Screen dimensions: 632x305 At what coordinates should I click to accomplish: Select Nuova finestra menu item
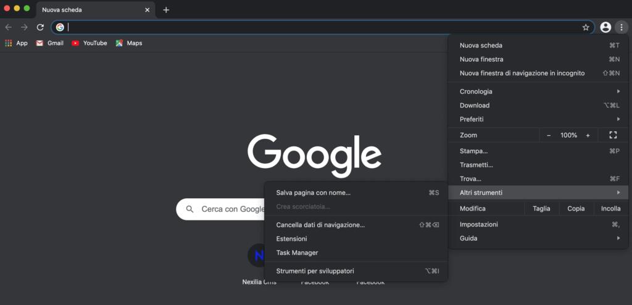[539, 59]
